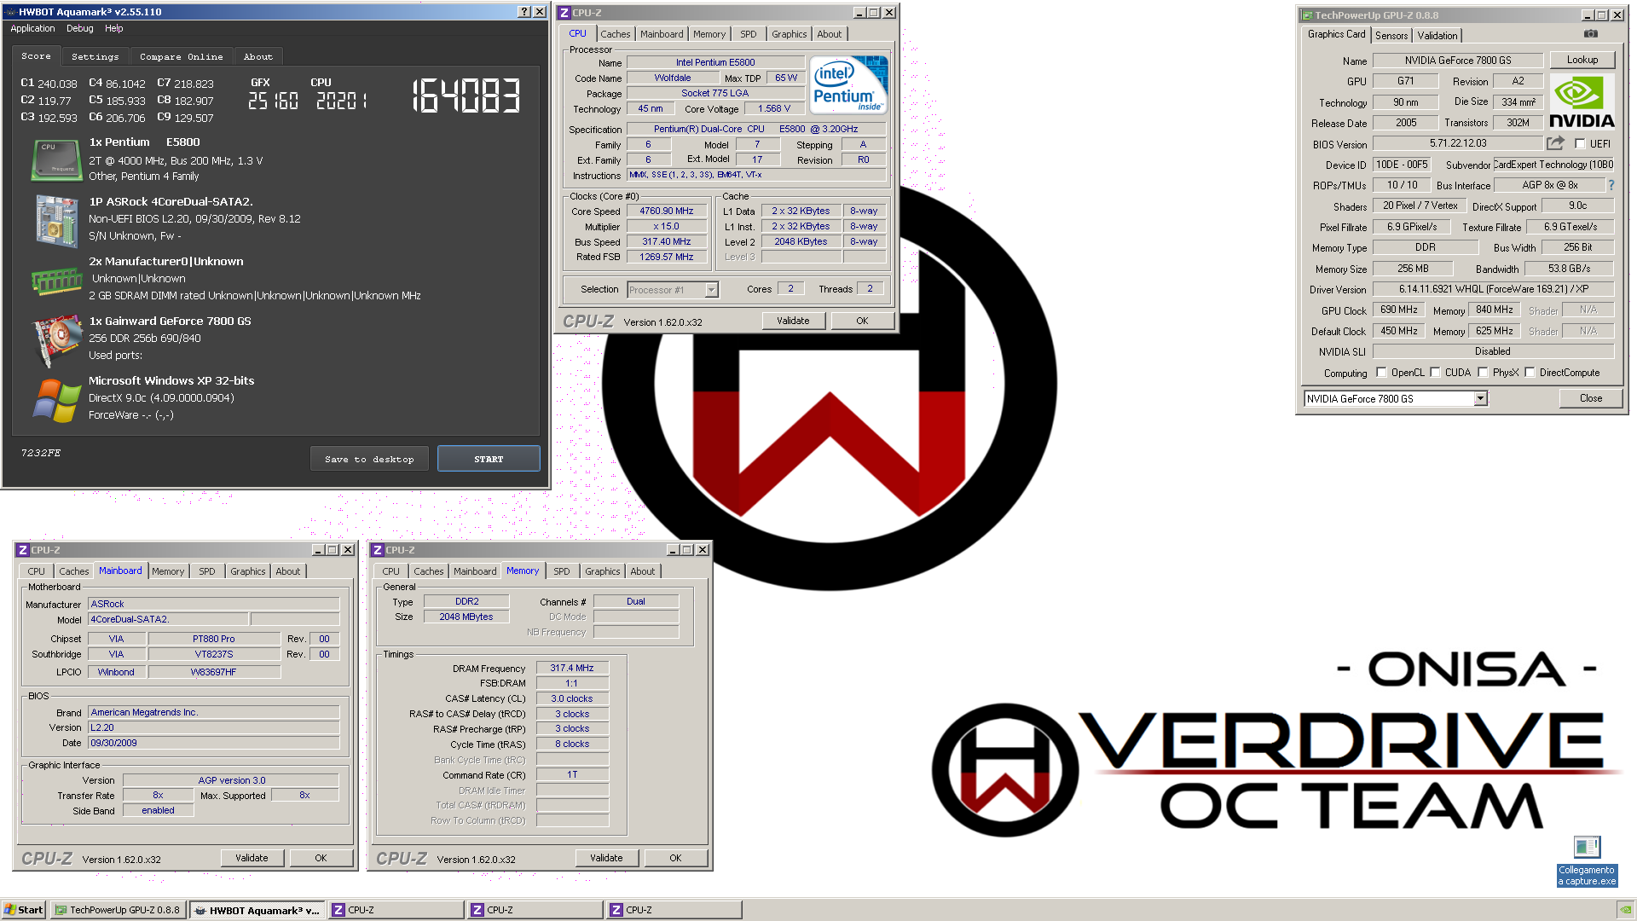Click the GPU name field NVIDIA GeForce 7800 GS
Image resolution: width=1637 pixels, height=921 pixels.
[x=1458, y=61]
